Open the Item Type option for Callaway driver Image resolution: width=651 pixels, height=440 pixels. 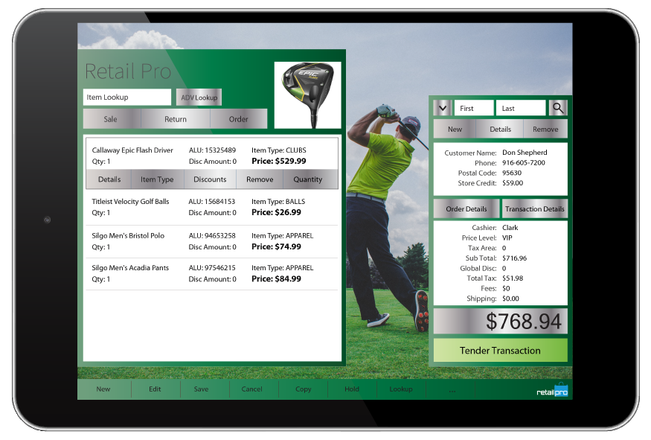(x=157, y=179)
